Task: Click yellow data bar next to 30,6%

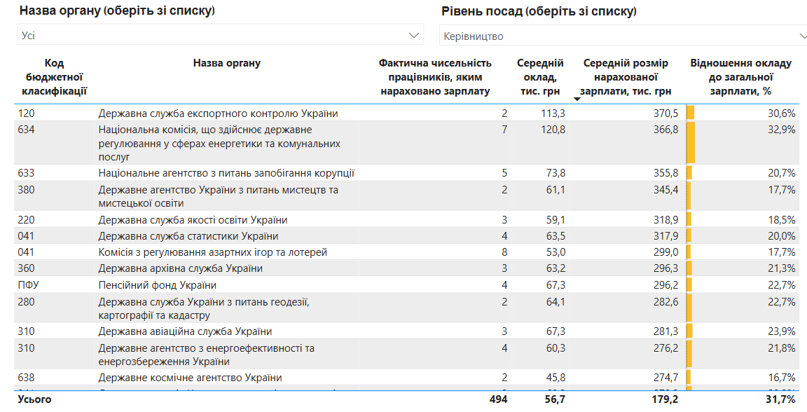Action: click(689, 111)
